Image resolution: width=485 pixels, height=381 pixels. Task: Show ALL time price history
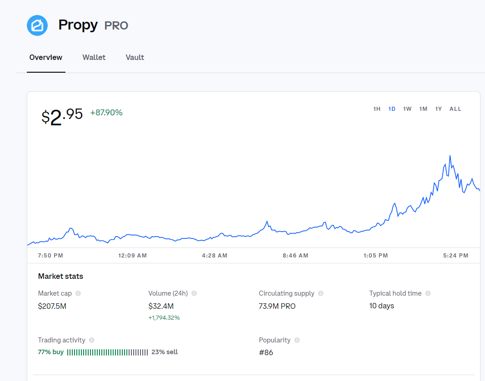[x=455, y=109]
